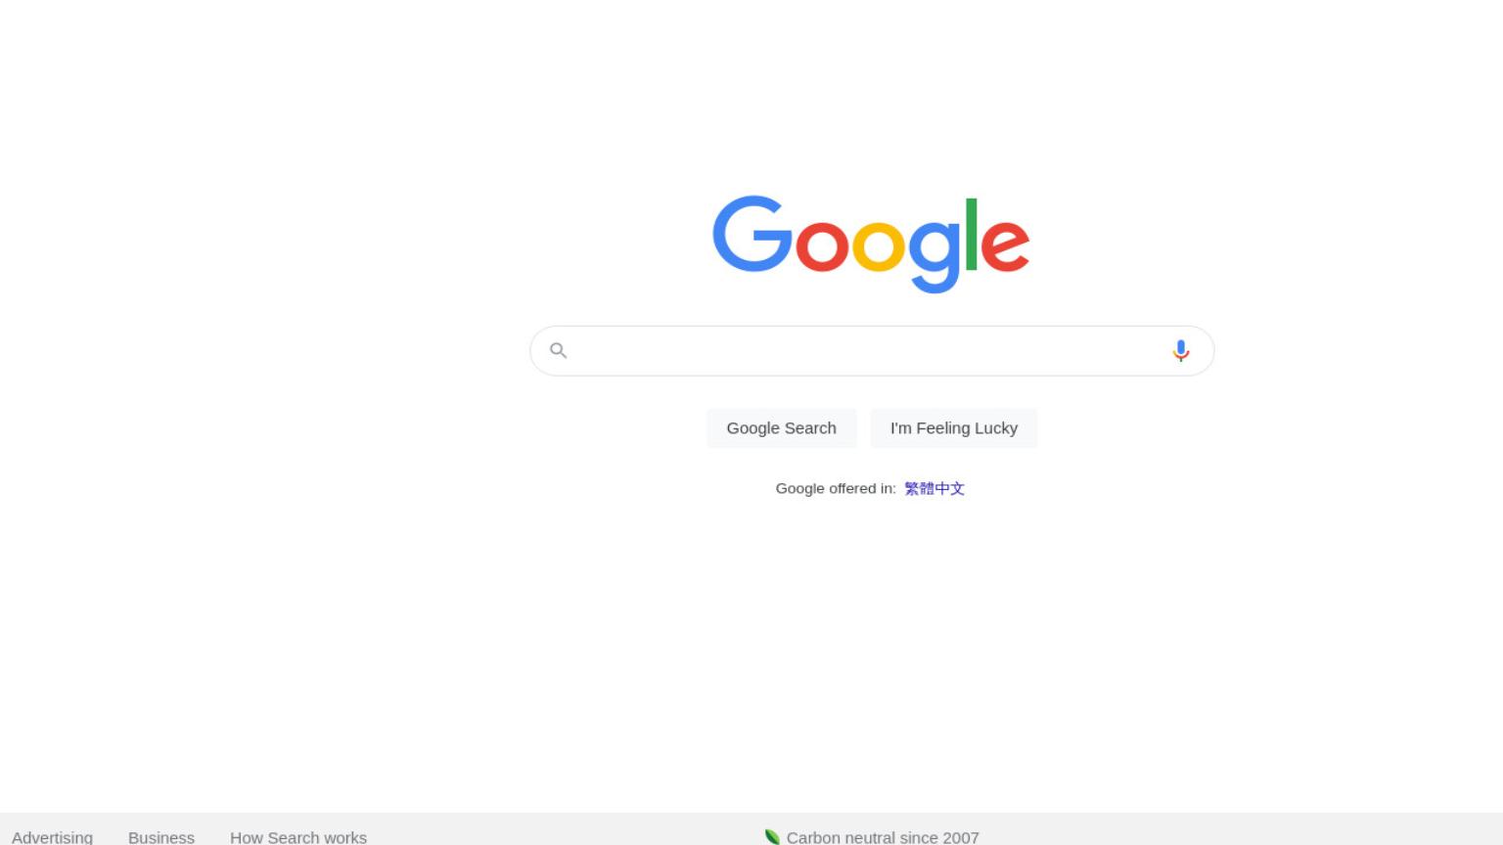Click the first red o in logo
This screenshot has width=1503, height=845.
pyautogui.click(x=822, y=245)
